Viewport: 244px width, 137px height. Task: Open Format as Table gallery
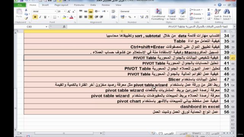pos(172,14)
